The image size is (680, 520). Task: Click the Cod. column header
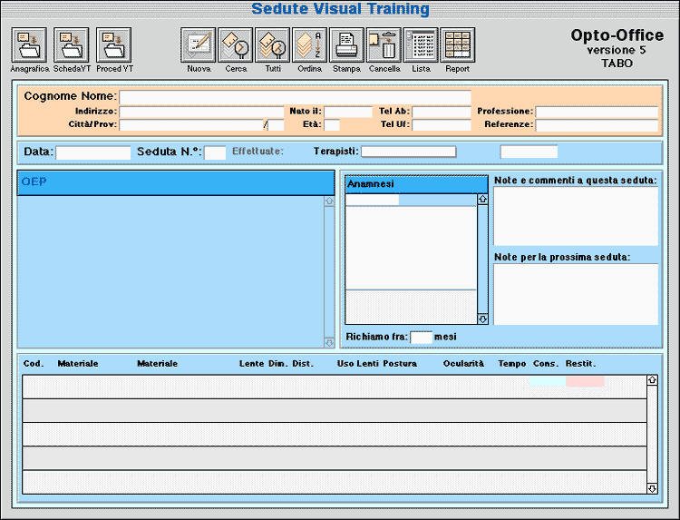tap(34, 364)
